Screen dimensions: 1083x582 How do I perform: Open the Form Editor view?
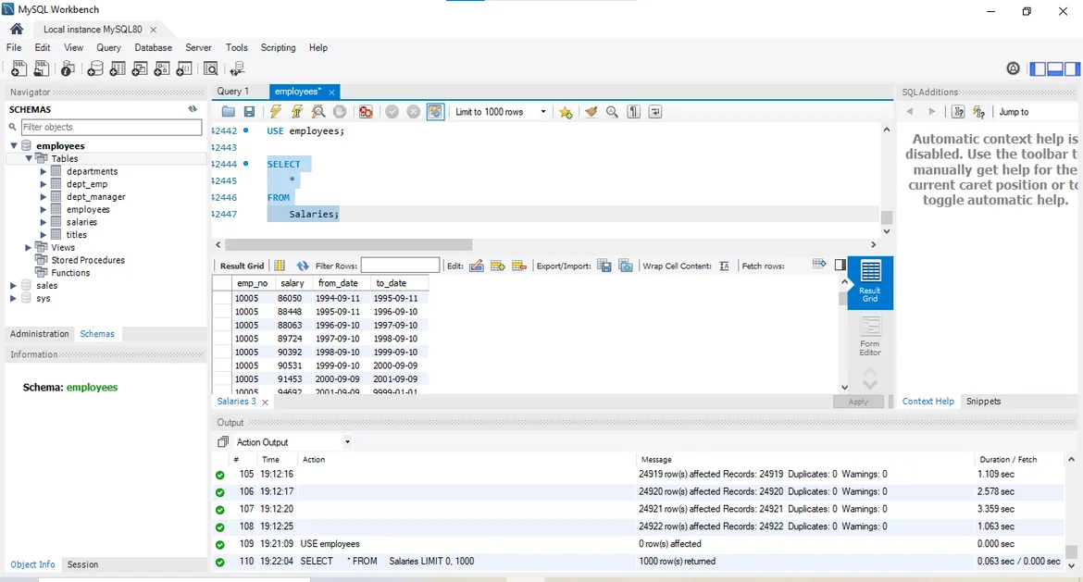tap(870, 335)
